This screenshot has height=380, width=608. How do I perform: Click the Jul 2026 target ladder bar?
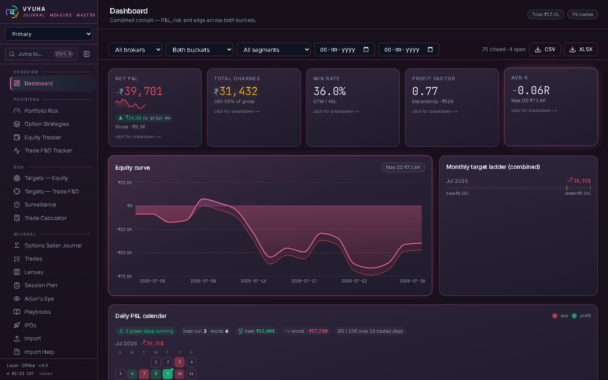(518, 188)
